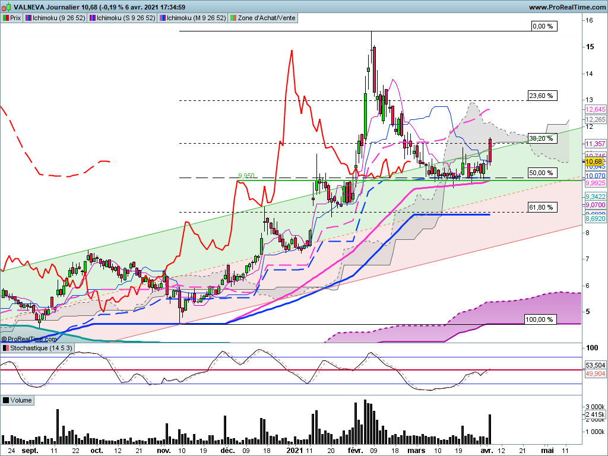608x456 pixels.
Task: Select the 23,60 % Fibonacci label
Action: coord(543,96)
